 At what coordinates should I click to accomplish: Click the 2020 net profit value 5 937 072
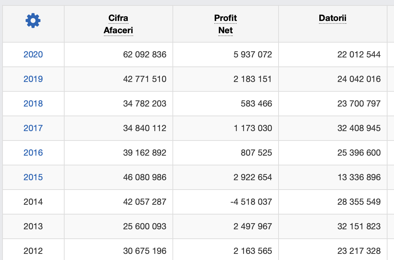253,55
